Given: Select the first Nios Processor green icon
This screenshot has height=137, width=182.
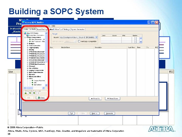Looking at the screenshot, I should coord(30,39).
